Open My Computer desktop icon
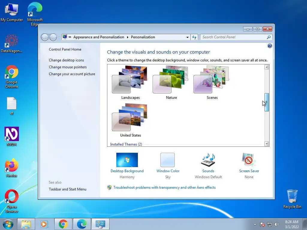The width and height of the screenshot is (307, 230). 12,12
